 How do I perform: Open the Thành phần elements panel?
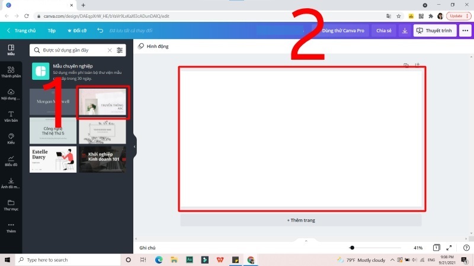(11, 72)
